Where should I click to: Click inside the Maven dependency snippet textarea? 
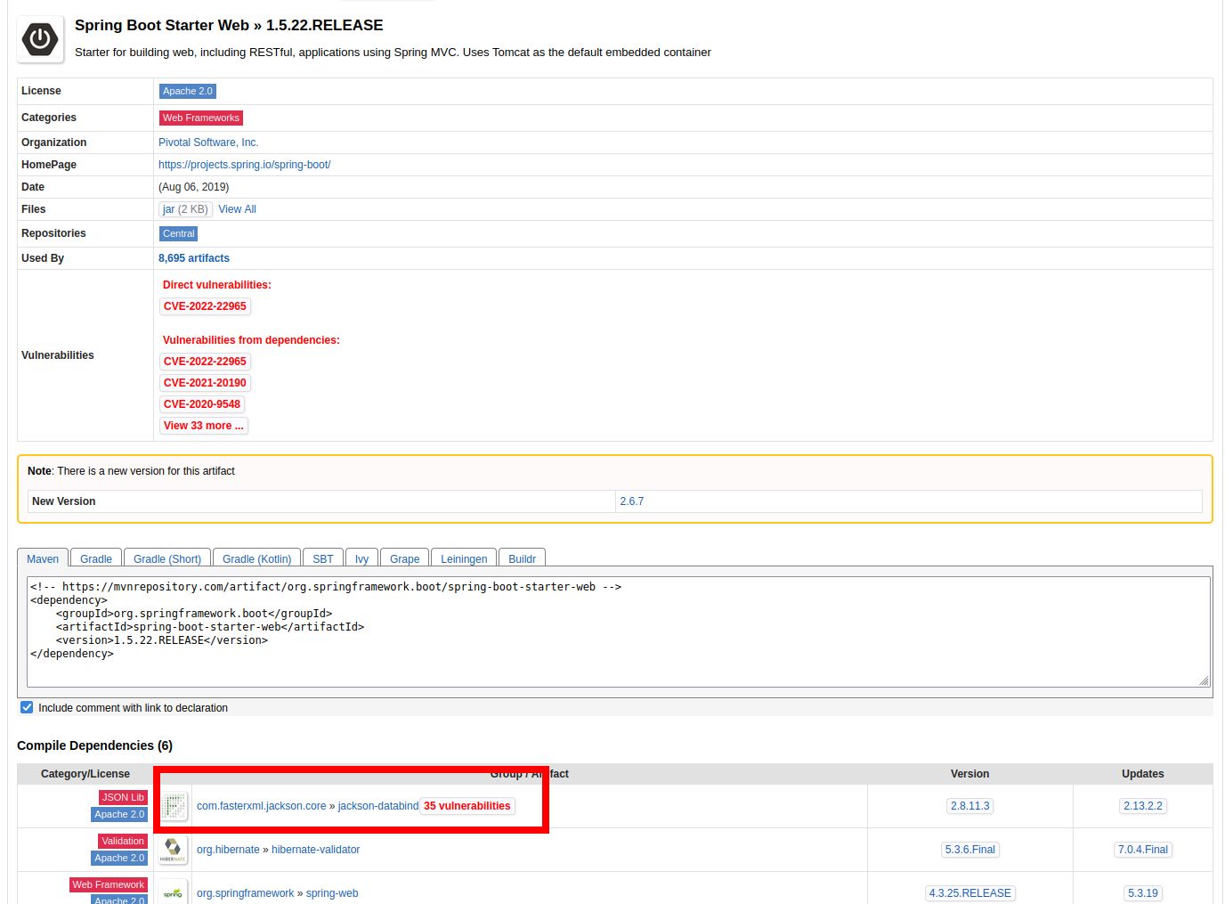(x=619, y=631)
